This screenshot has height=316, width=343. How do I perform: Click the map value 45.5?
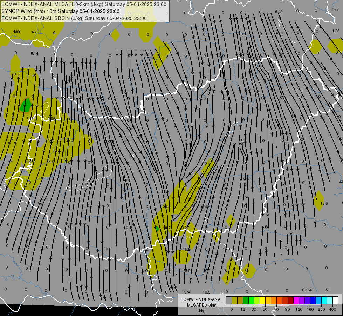pyautogui.click(x=35, y=32)
